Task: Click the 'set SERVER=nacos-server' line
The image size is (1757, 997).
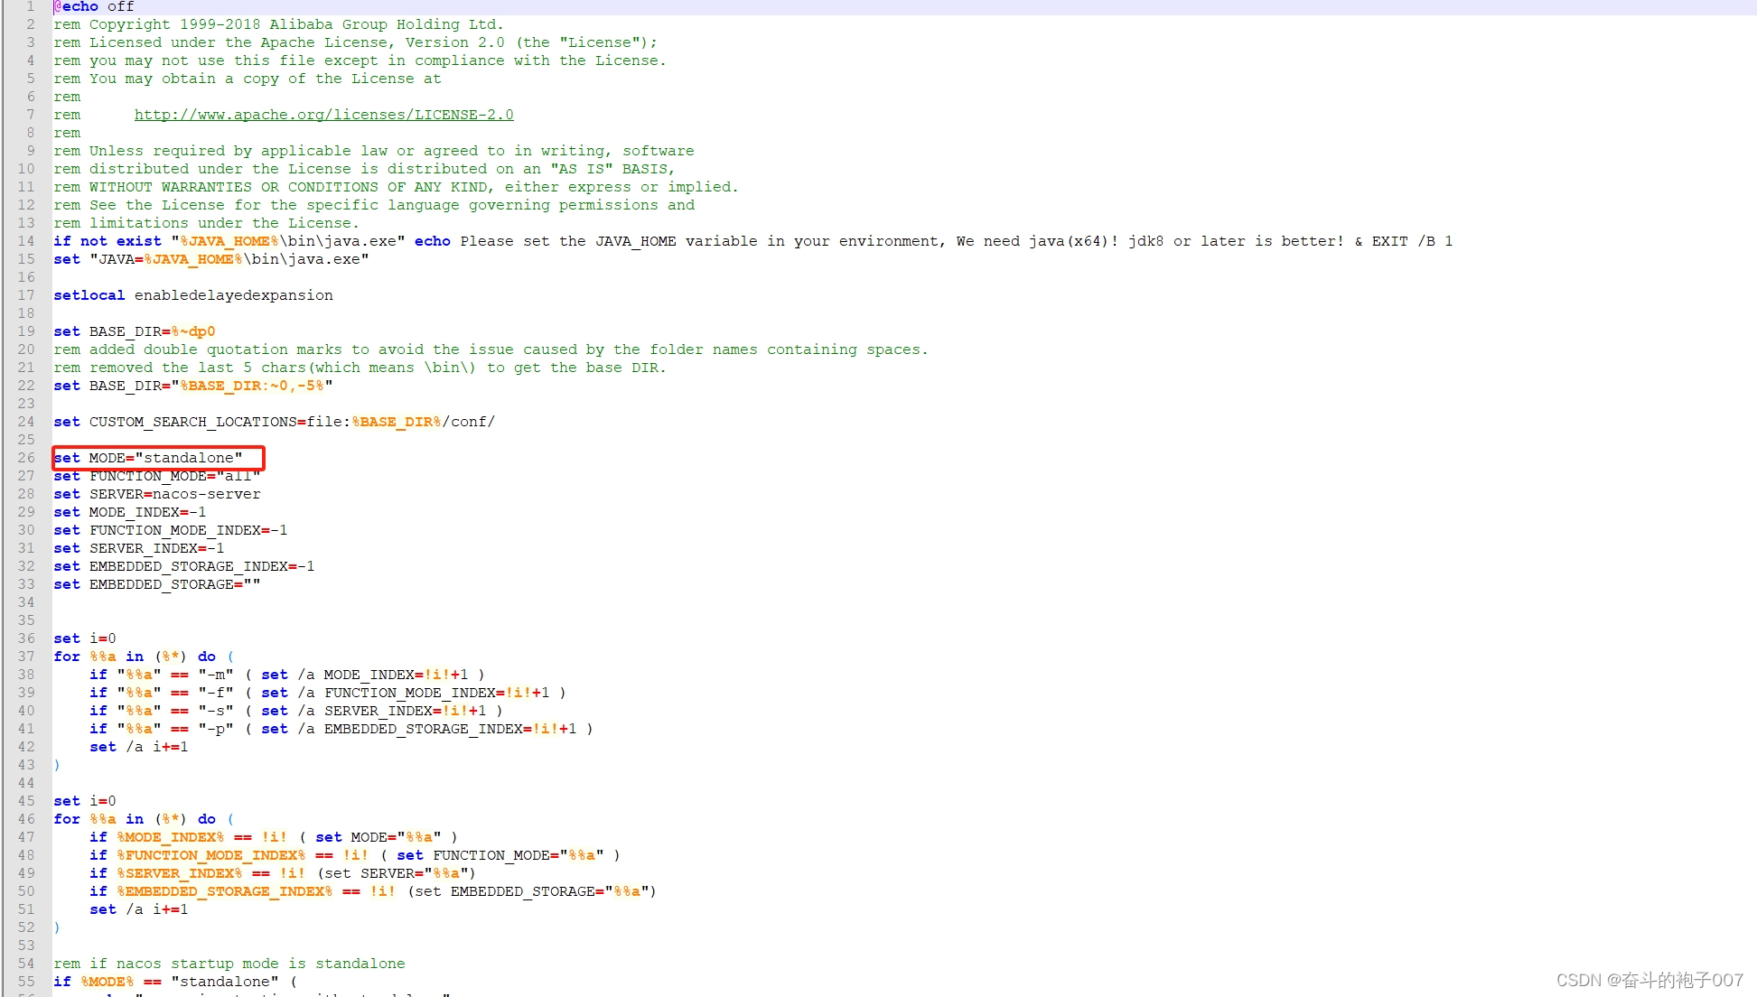Action: 156,494
